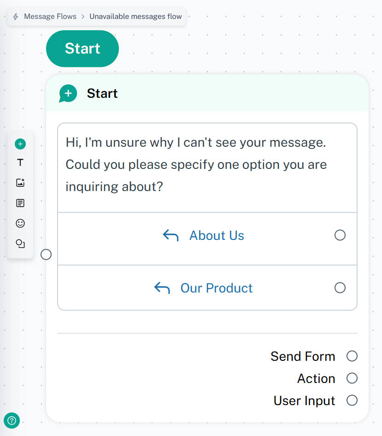Click the reply arrow icon beside About Us

click(x=170, y=236)
